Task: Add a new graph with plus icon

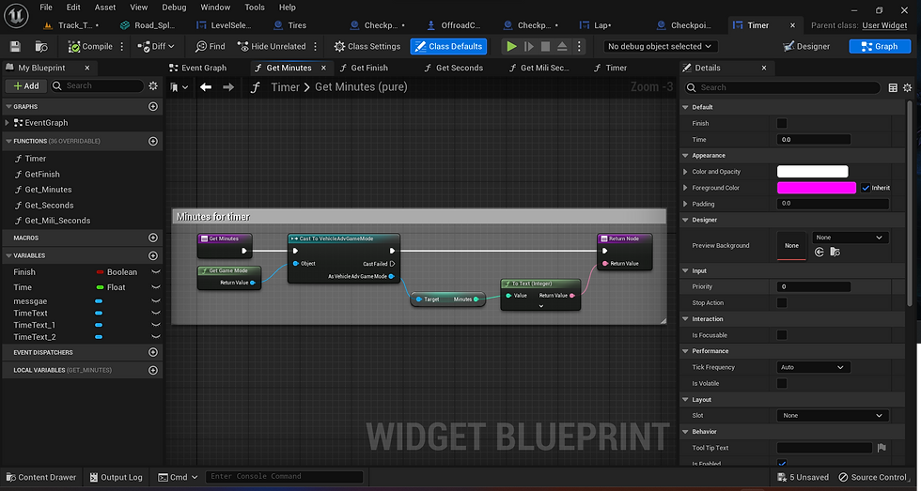Action: click(153, 107)
